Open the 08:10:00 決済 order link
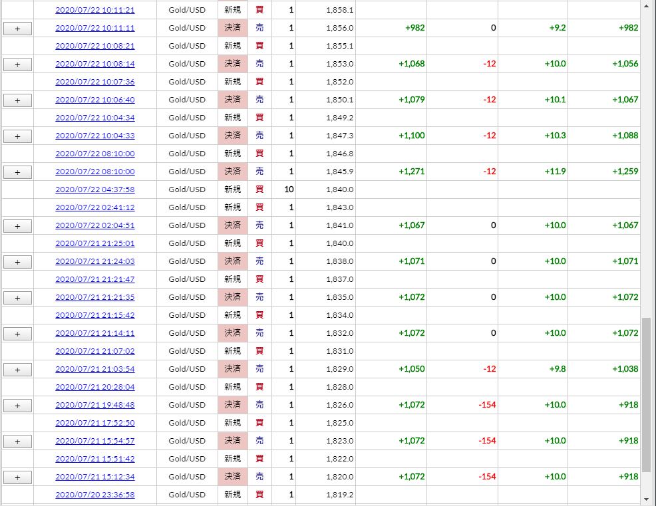The image size is (656, 506). [95, 172]
